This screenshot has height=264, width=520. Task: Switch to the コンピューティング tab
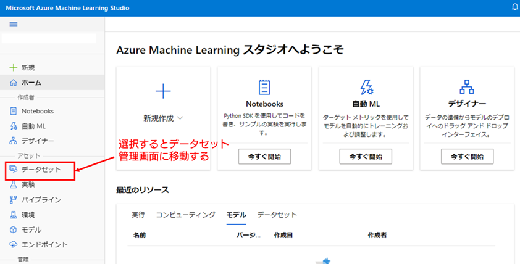(x=186, y=215)
